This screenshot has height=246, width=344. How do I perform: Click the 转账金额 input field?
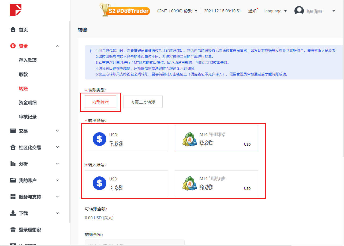[142, 244]
